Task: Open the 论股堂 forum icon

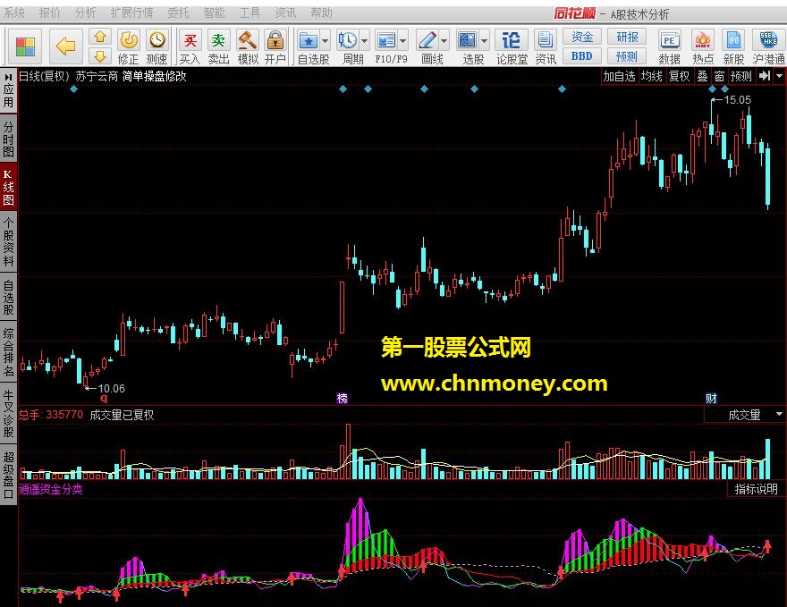Action: coord(512,47)
